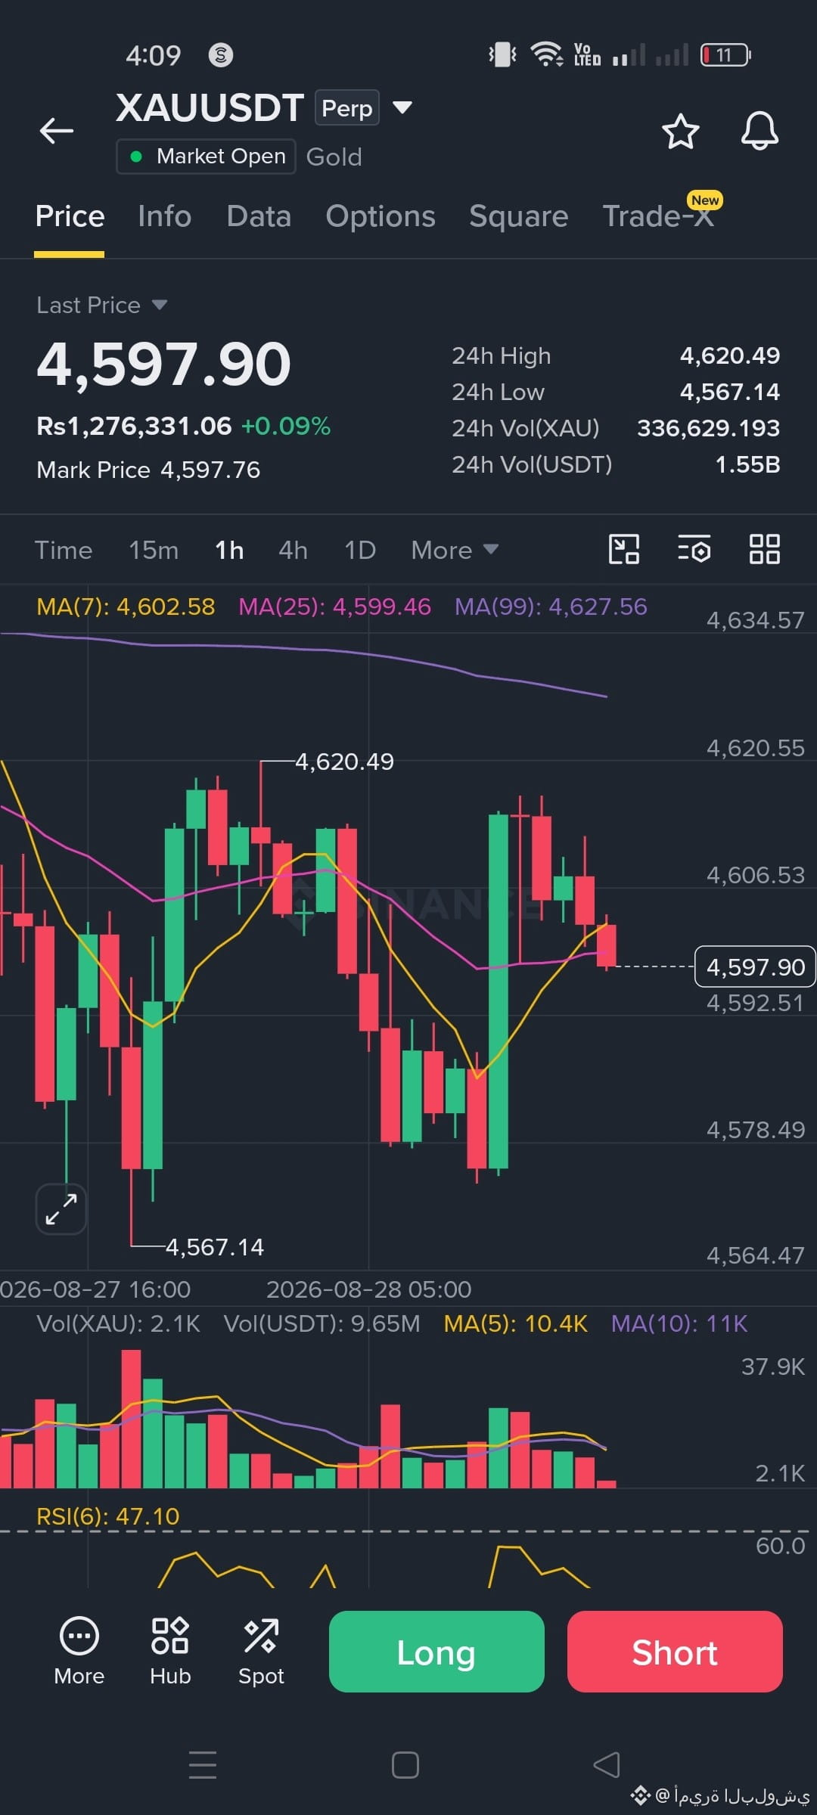Tap the 4,620.49 high marker on chart
Viewport: 817px width, 1815px height.
[x=344, y=762]
